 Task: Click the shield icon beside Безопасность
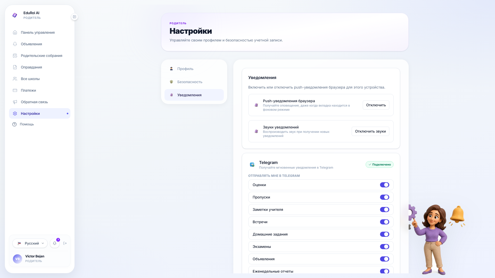pos(171,82)
